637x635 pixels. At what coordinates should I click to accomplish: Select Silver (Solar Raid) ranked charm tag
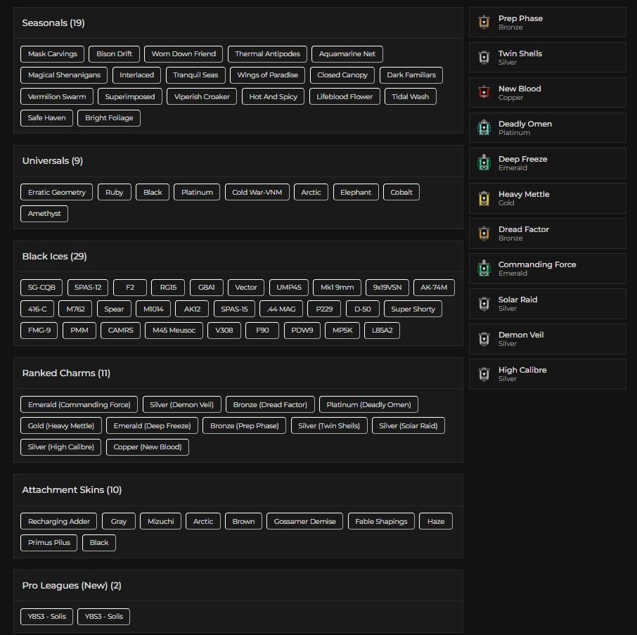408,425
